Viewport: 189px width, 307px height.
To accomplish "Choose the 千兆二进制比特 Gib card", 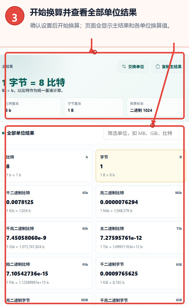I will click(47, 237).
